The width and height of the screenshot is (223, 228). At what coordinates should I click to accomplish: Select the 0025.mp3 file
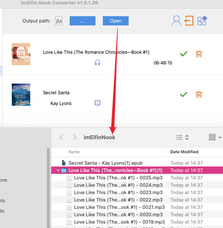pos(137,178)
